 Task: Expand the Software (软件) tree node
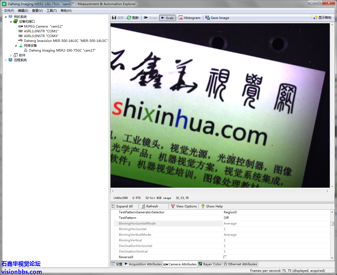pyautogui.click(x=11, y=55)
